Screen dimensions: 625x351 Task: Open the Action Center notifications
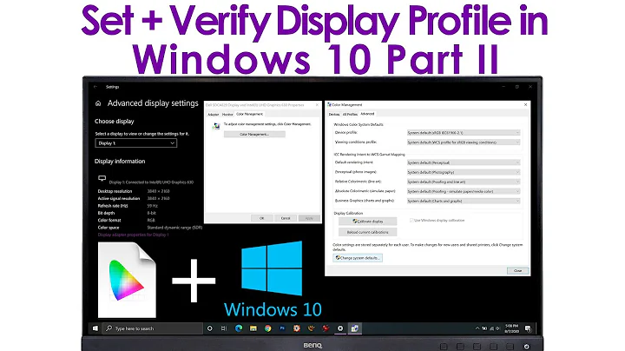coord(528,328)
